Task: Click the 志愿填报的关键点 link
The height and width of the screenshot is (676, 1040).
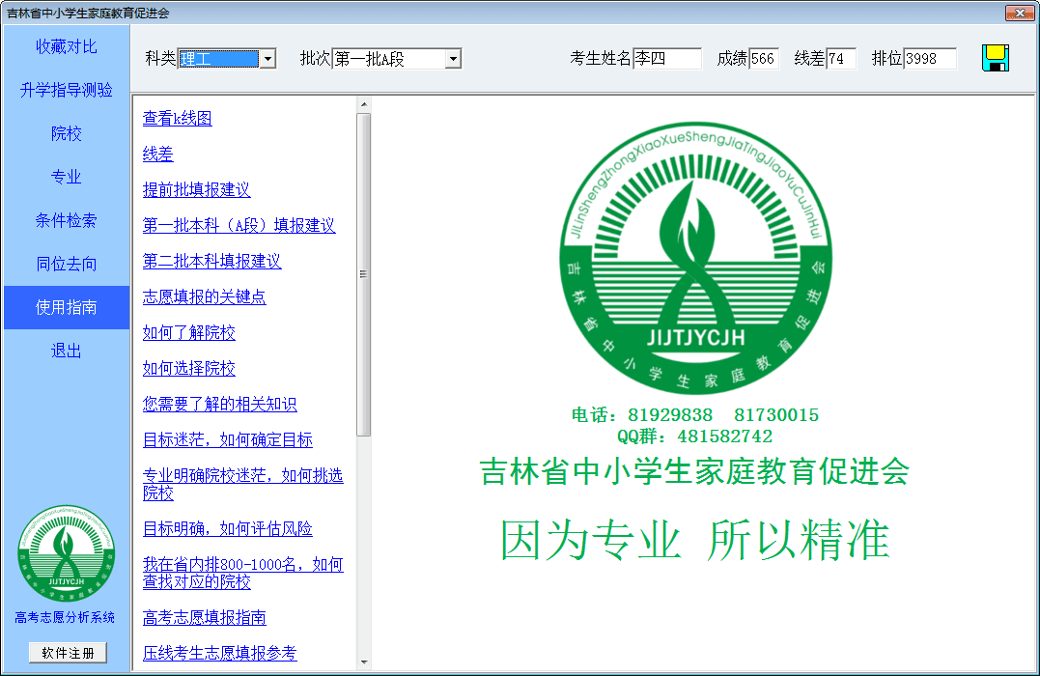Action: [204, 297]
